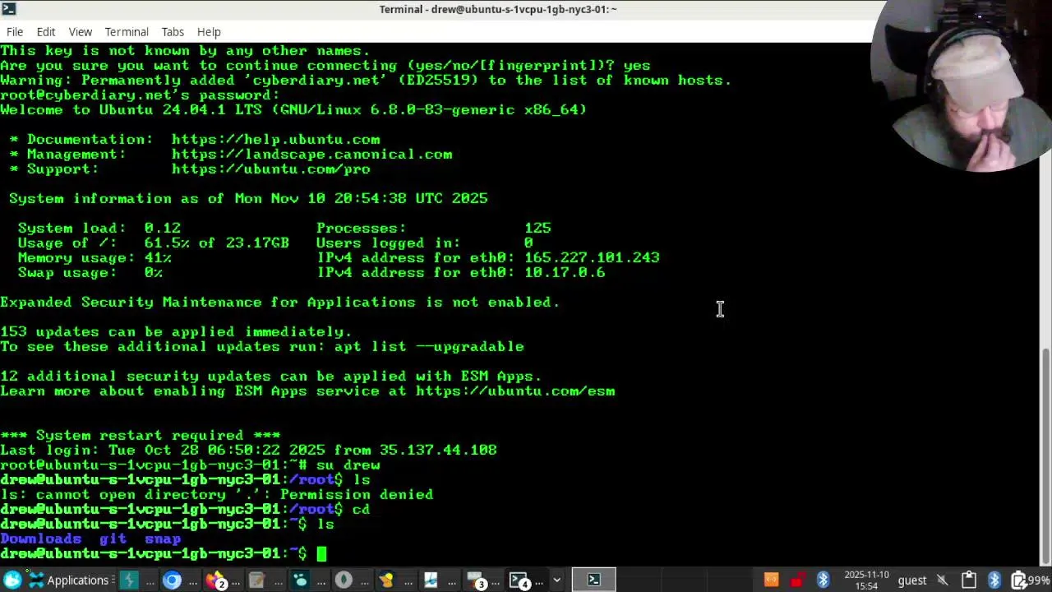Click the green cursor at the shell prompt
The image size is (1052, 592).
[321, 554]
